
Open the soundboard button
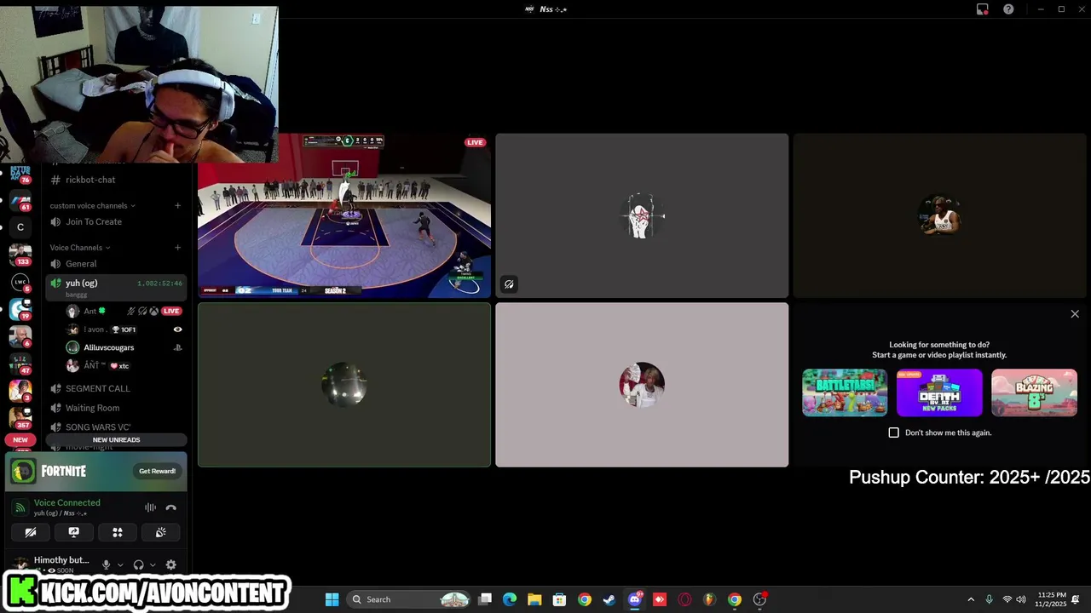tap(160, 532)
